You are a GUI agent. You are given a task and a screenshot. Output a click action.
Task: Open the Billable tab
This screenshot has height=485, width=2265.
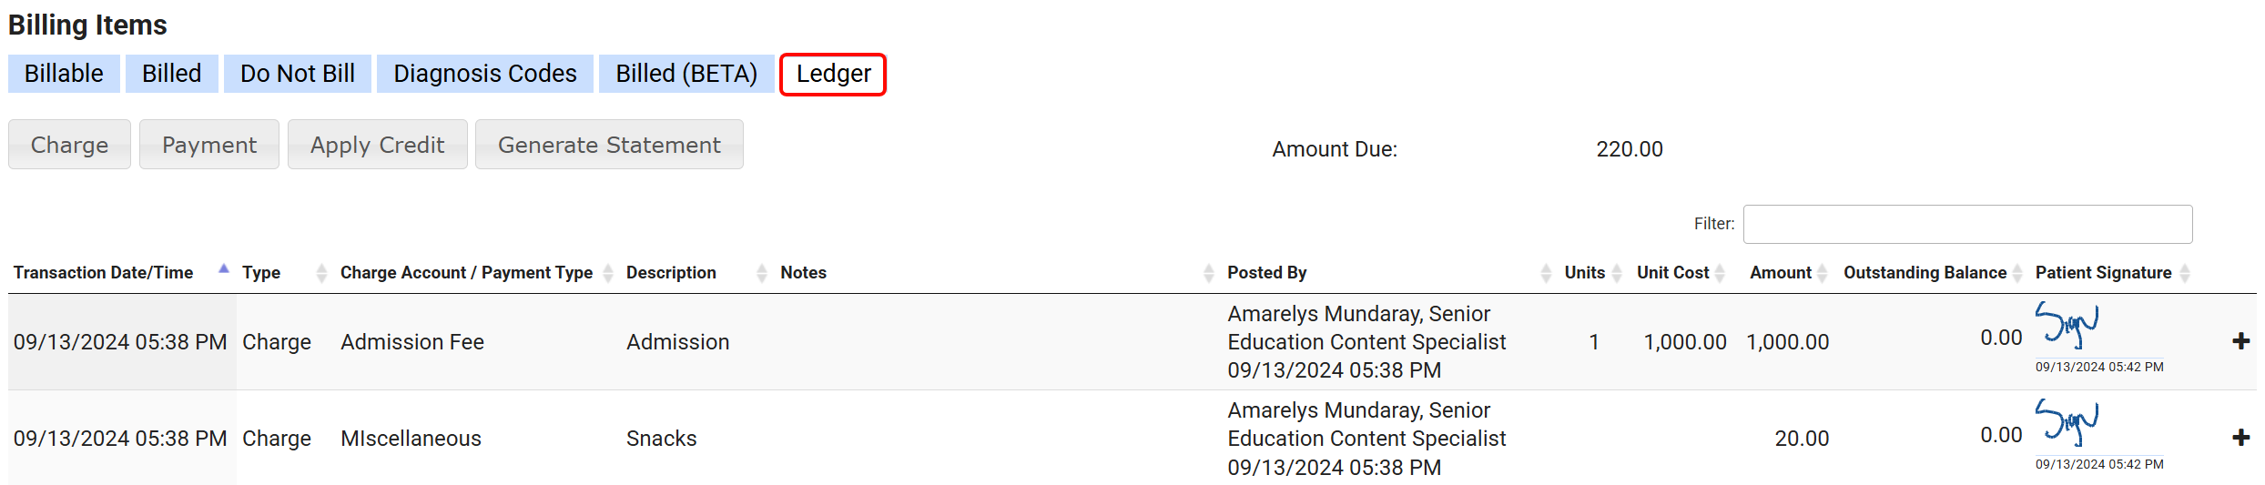64,74
